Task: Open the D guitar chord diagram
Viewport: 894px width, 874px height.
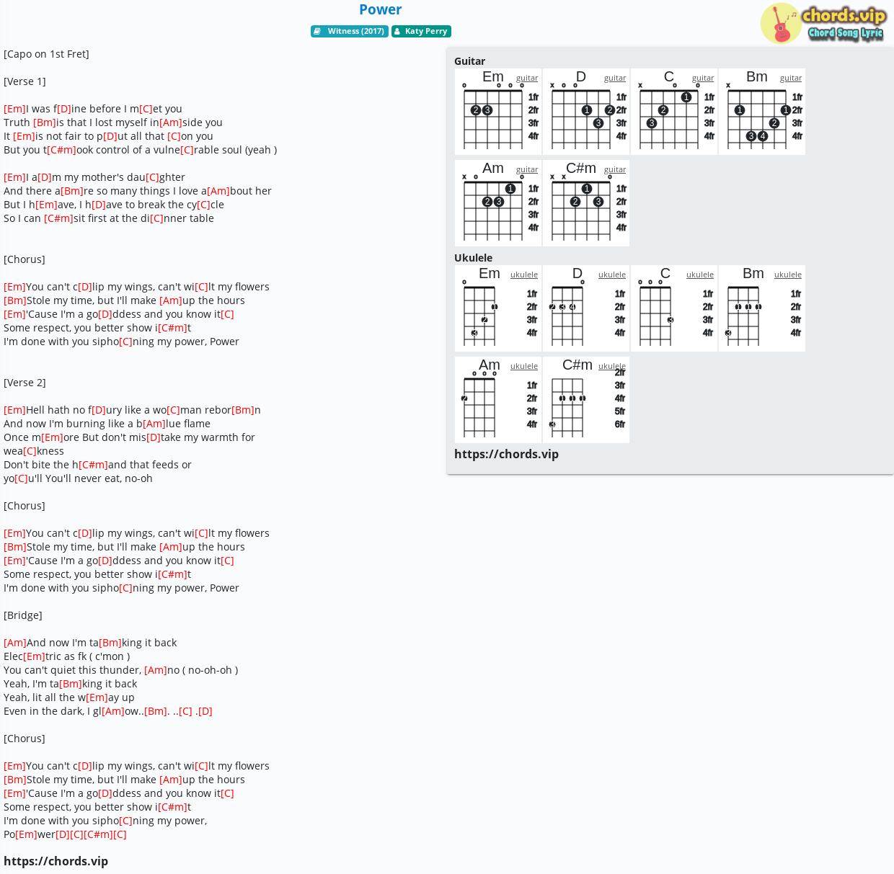Action: (x=586, y=112)
